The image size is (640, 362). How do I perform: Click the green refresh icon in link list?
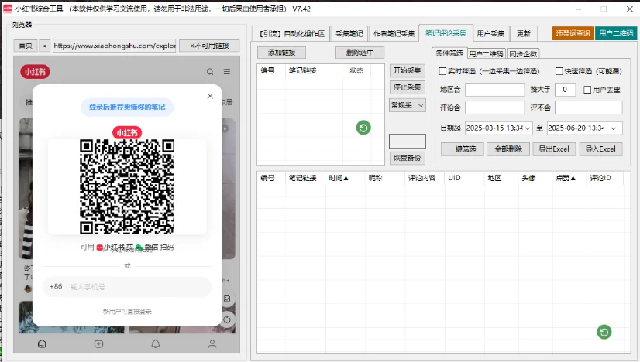point(363,128)
